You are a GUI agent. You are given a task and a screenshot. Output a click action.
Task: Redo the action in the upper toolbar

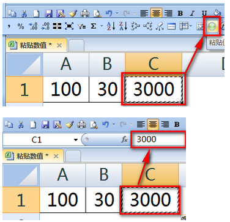[x=127, y=13]
